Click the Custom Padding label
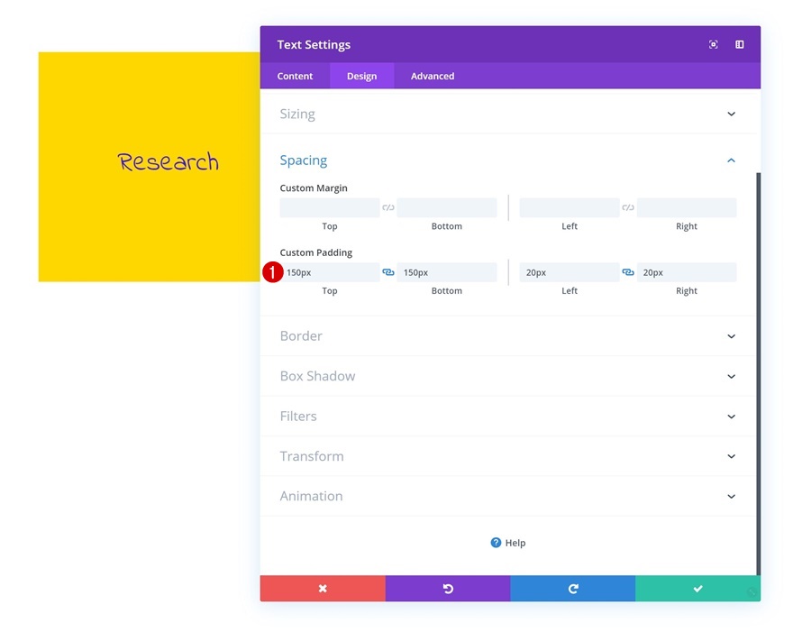 coord(316,252)
